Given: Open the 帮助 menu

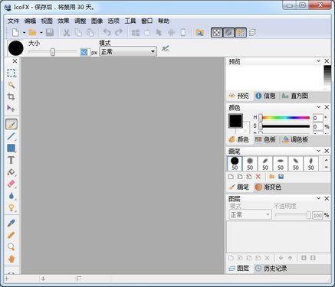Looking at the screenshot, I should click(x=163, y=21).
